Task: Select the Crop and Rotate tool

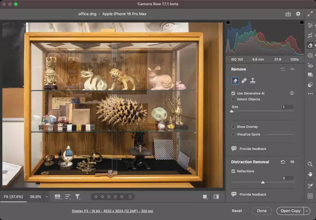Action: tap(310, 35)
